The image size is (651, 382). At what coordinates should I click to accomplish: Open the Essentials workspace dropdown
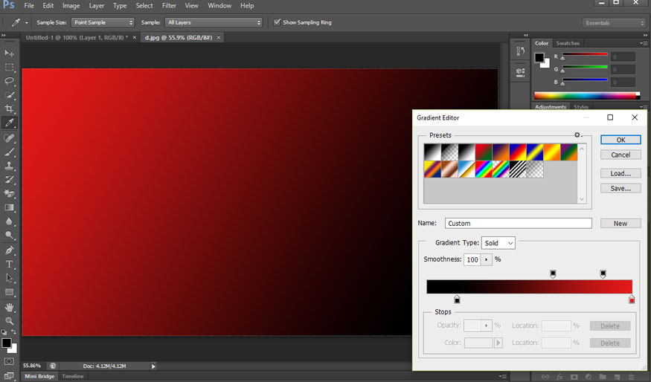click(614, 23)
